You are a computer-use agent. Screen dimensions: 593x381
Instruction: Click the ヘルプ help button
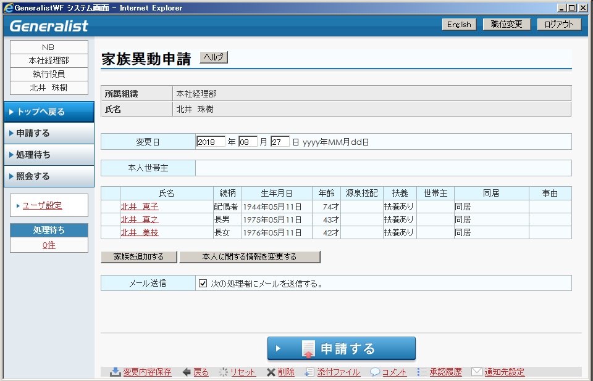[x=214, y=57]
